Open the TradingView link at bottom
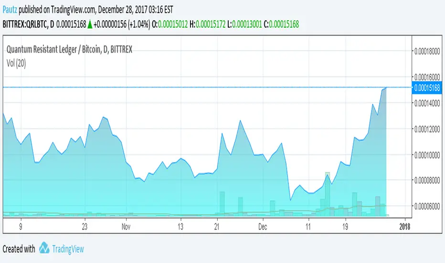Screen dimensions: 445x263 click(68, 249)
